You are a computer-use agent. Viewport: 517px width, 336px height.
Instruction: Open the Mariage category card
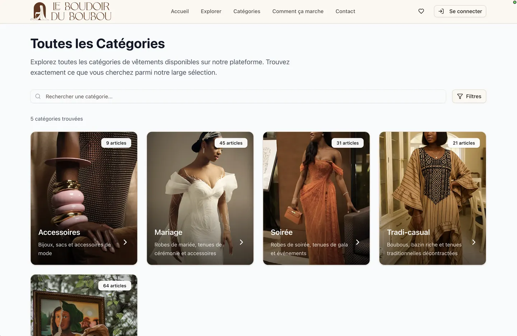[x=200, y=198]
